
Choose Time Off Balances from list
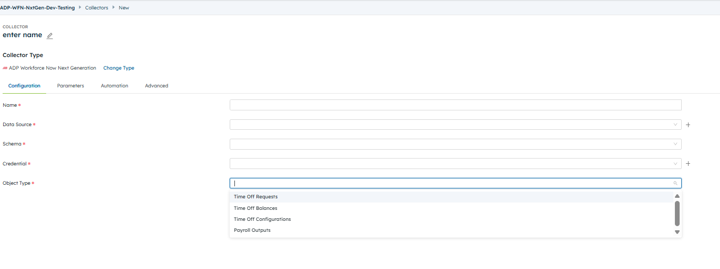[x=255, y=208]
